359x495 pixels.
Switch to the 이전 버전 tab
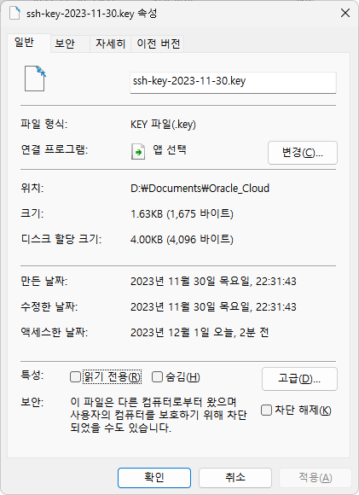click(159, 44)
